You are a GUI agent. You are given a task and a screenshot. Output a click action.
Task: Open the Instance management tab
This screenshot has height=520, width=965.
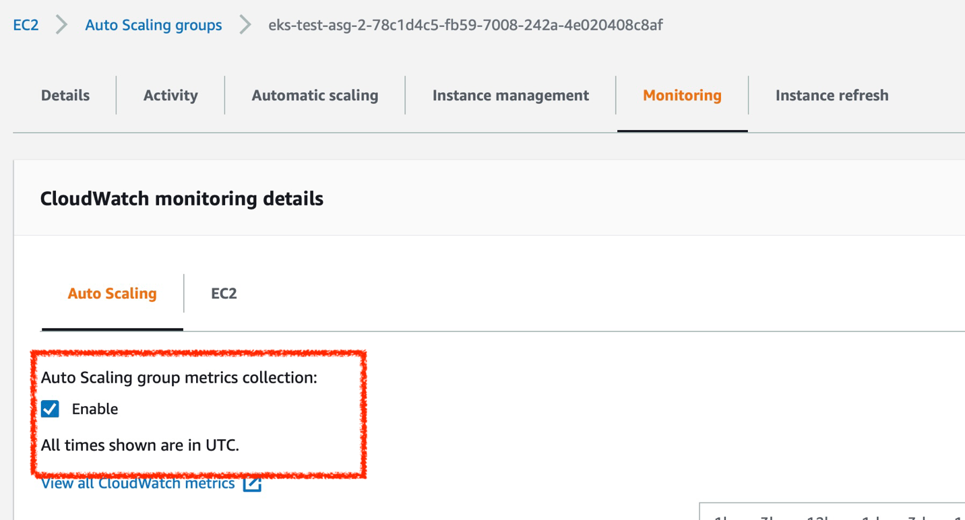point(510,95)
